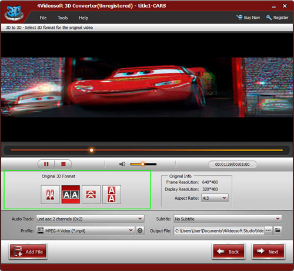Select side-by-side full 3D format
This screenshot has height=271, width=294.
[x=71, y=195]
